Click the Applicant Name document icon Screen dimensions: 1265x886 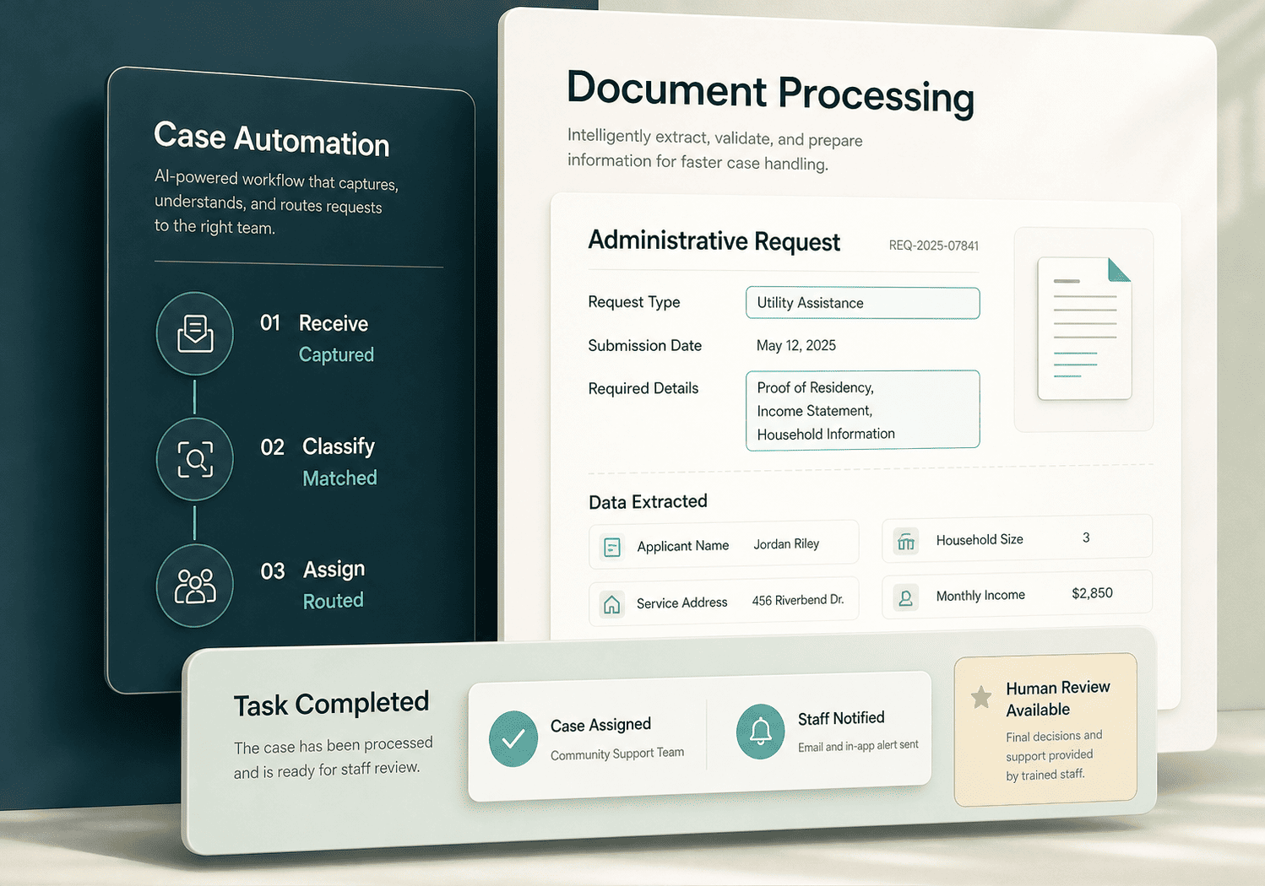click(x=612, y=548)
